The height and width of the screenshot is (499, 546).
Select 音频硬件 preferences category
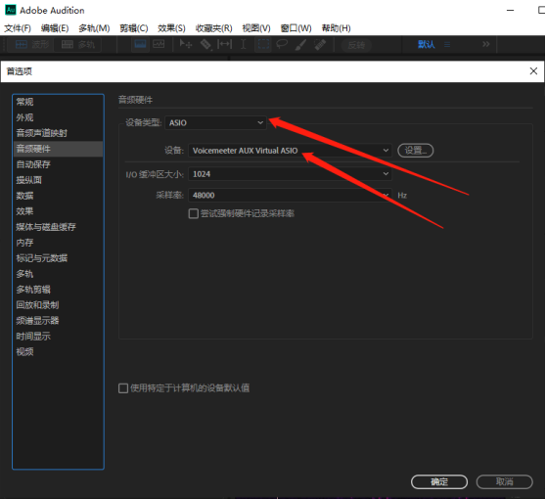(x=58, y=149)
